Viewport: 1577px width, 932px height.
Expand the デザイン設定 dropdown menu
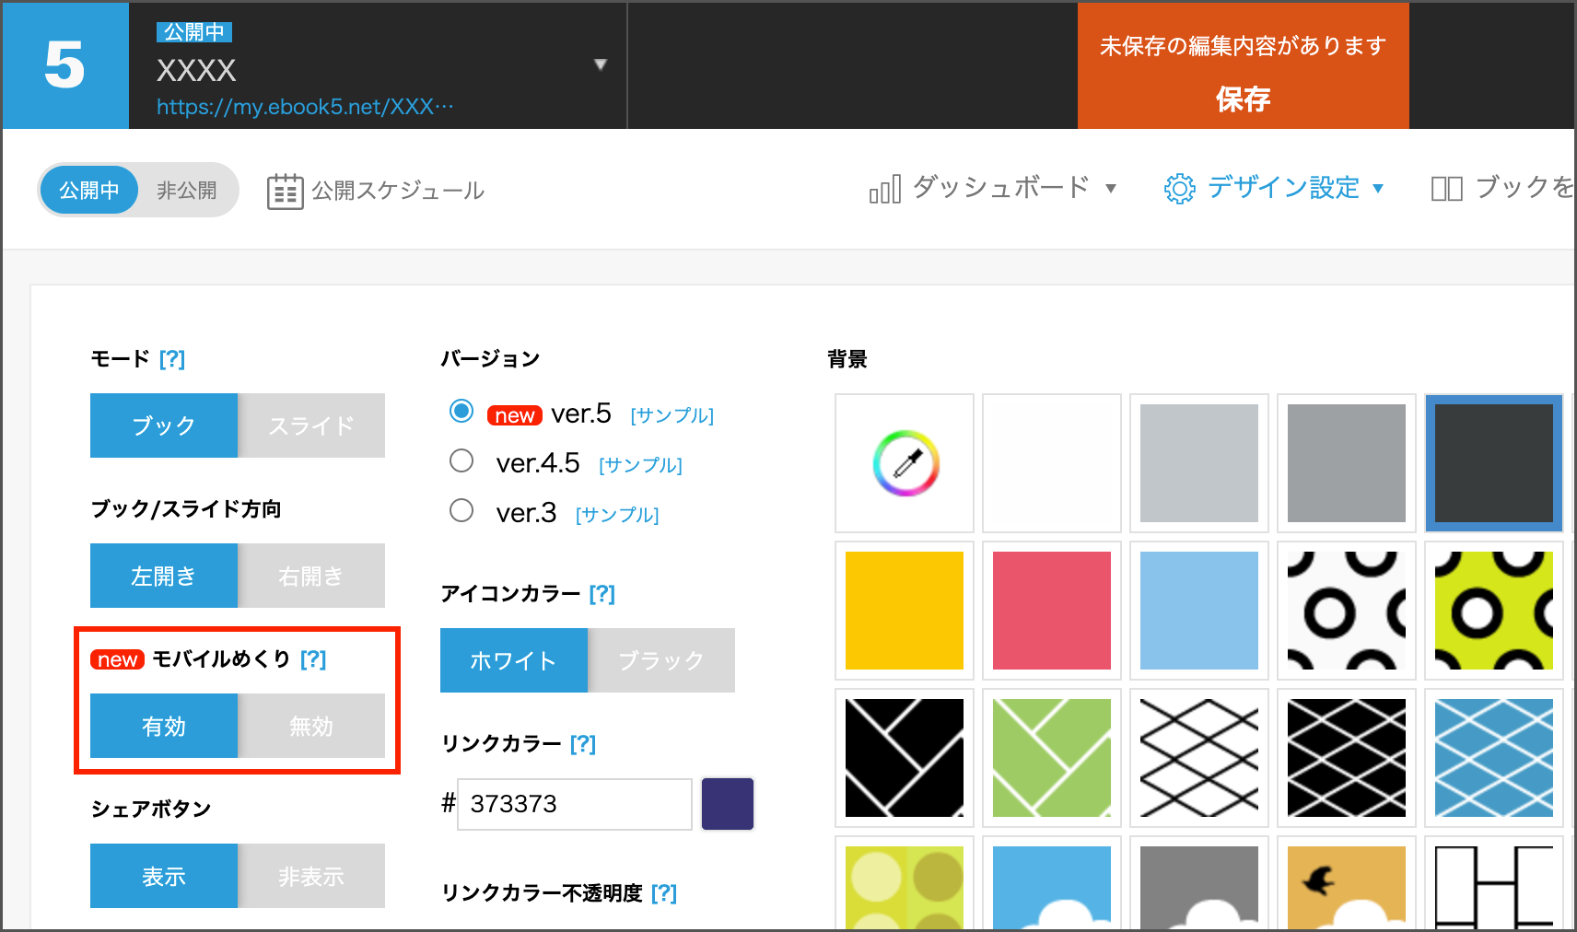pyautogui.click(x=1378, y=189)
